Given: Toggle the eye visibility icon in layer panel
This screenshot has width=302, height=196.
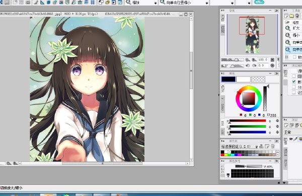Looking at the screenshot, I should (291, 139).
